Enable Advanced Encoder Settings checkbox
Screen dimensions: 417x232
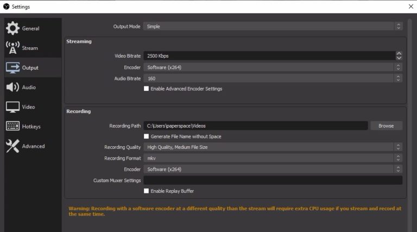click(146, 89)
